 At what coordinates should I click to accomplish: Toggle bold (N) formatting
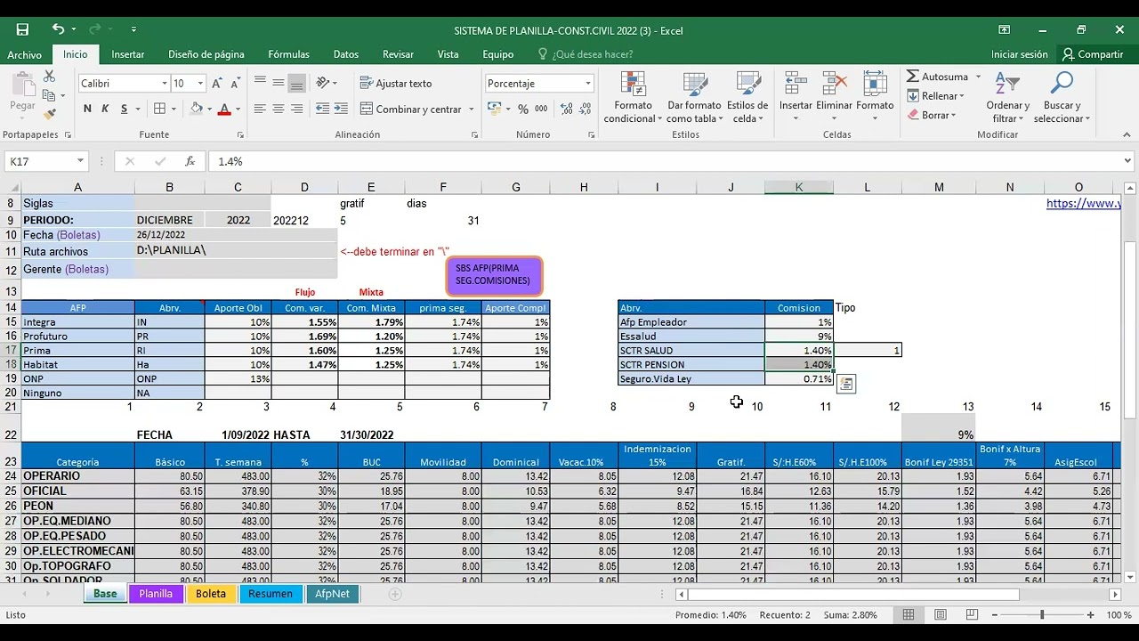click(87, 109)
